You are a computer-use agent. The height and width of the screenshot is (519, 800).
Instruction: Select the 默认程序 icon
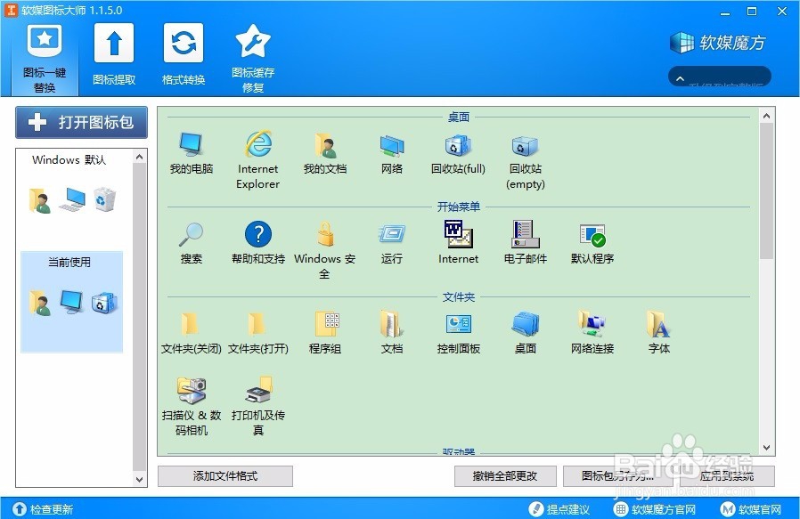(592, 236)
